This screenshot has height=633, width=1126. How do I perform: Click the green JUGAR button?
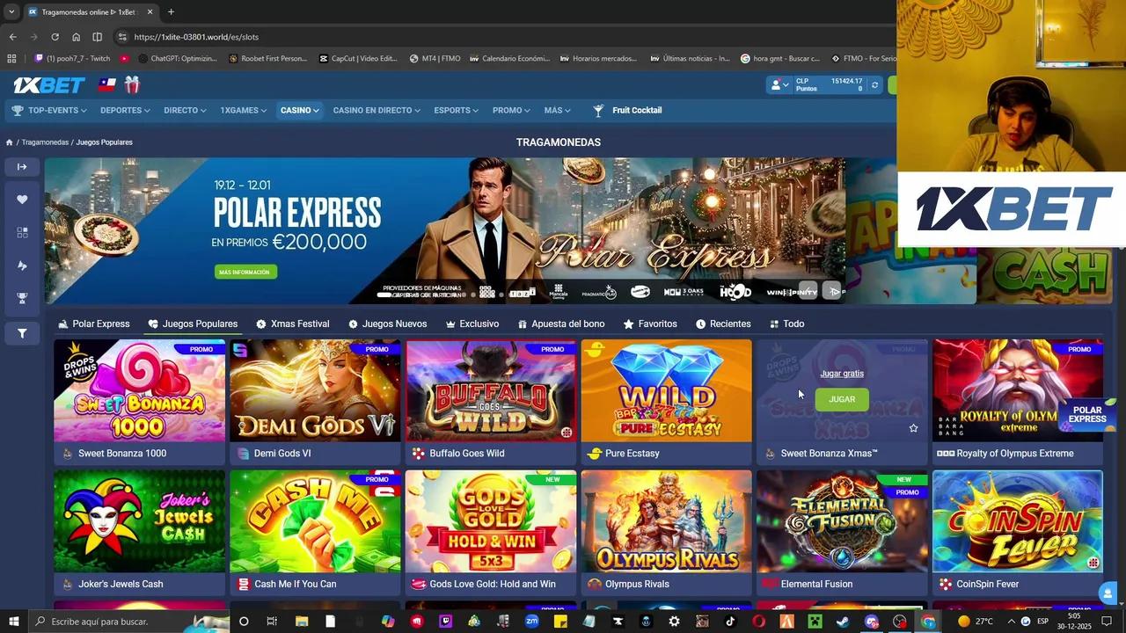[x=842, y=399]
